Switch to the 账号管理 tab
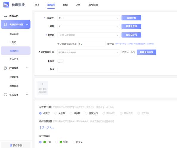 (93, 5)
